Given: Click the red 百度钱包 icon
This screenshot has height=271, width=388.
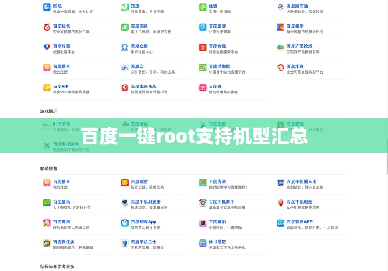Looking at the screenshot, I should [x=47, y=27].
